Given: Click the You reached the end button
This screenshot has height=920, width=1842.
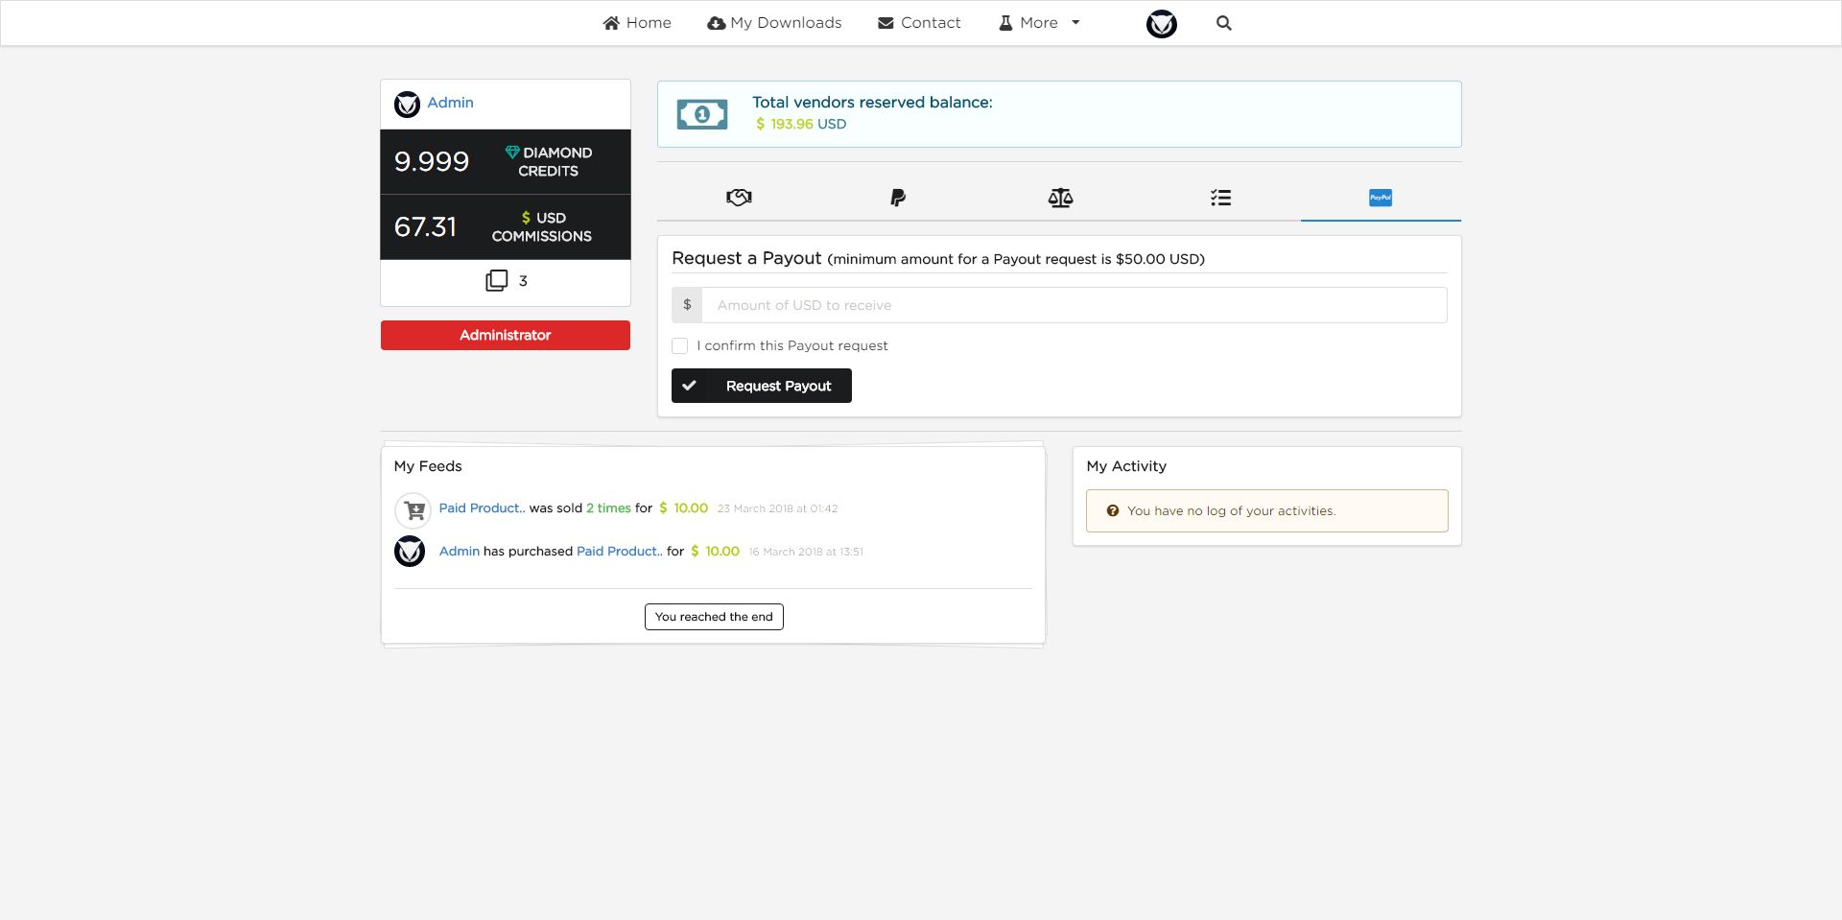Looking at the screenshot, I should [714, 617].
